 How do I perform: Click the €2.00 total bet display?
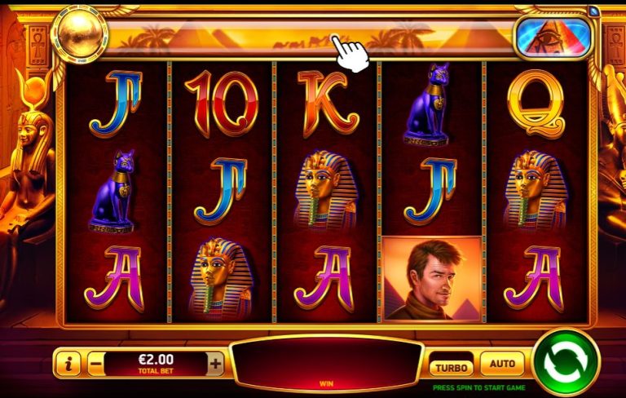(156, 364)
